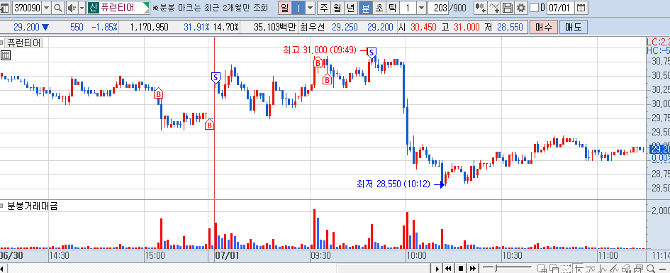The image size is (670, 273).
Task: Select the 틱 (tick) period tab
Action: [x=392, y=7]
